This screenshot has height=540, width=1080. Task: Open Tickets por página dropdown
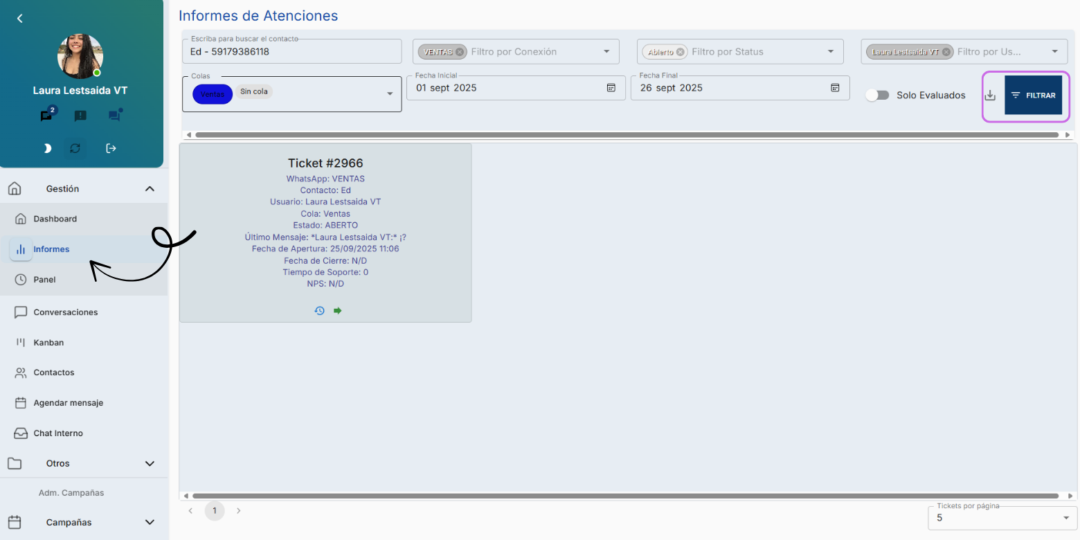(x=1065, y=518)
